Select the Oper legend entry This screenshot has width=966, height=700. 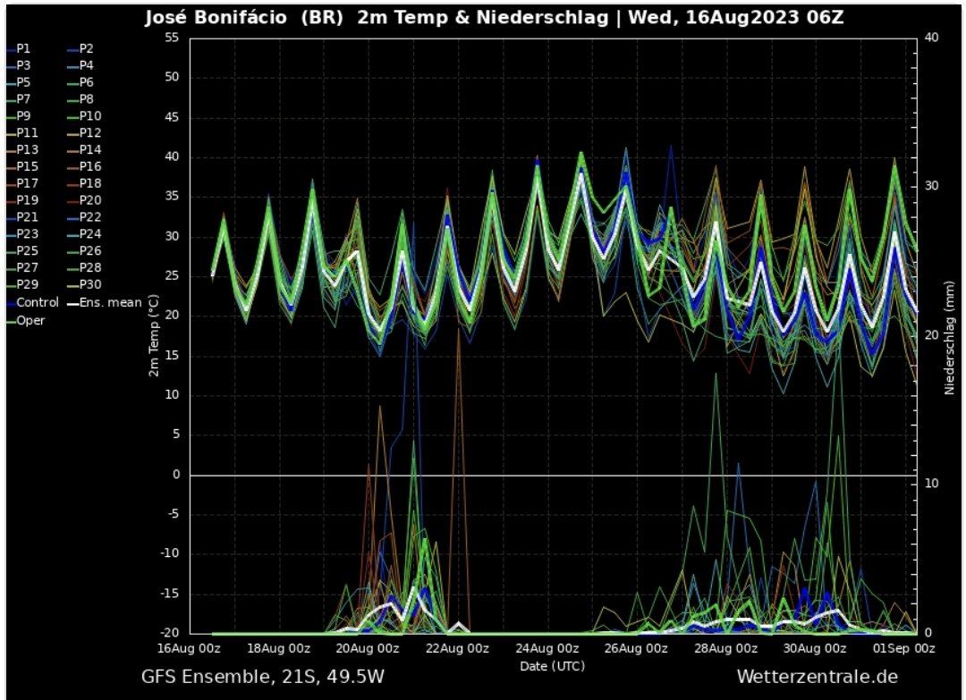26,321
